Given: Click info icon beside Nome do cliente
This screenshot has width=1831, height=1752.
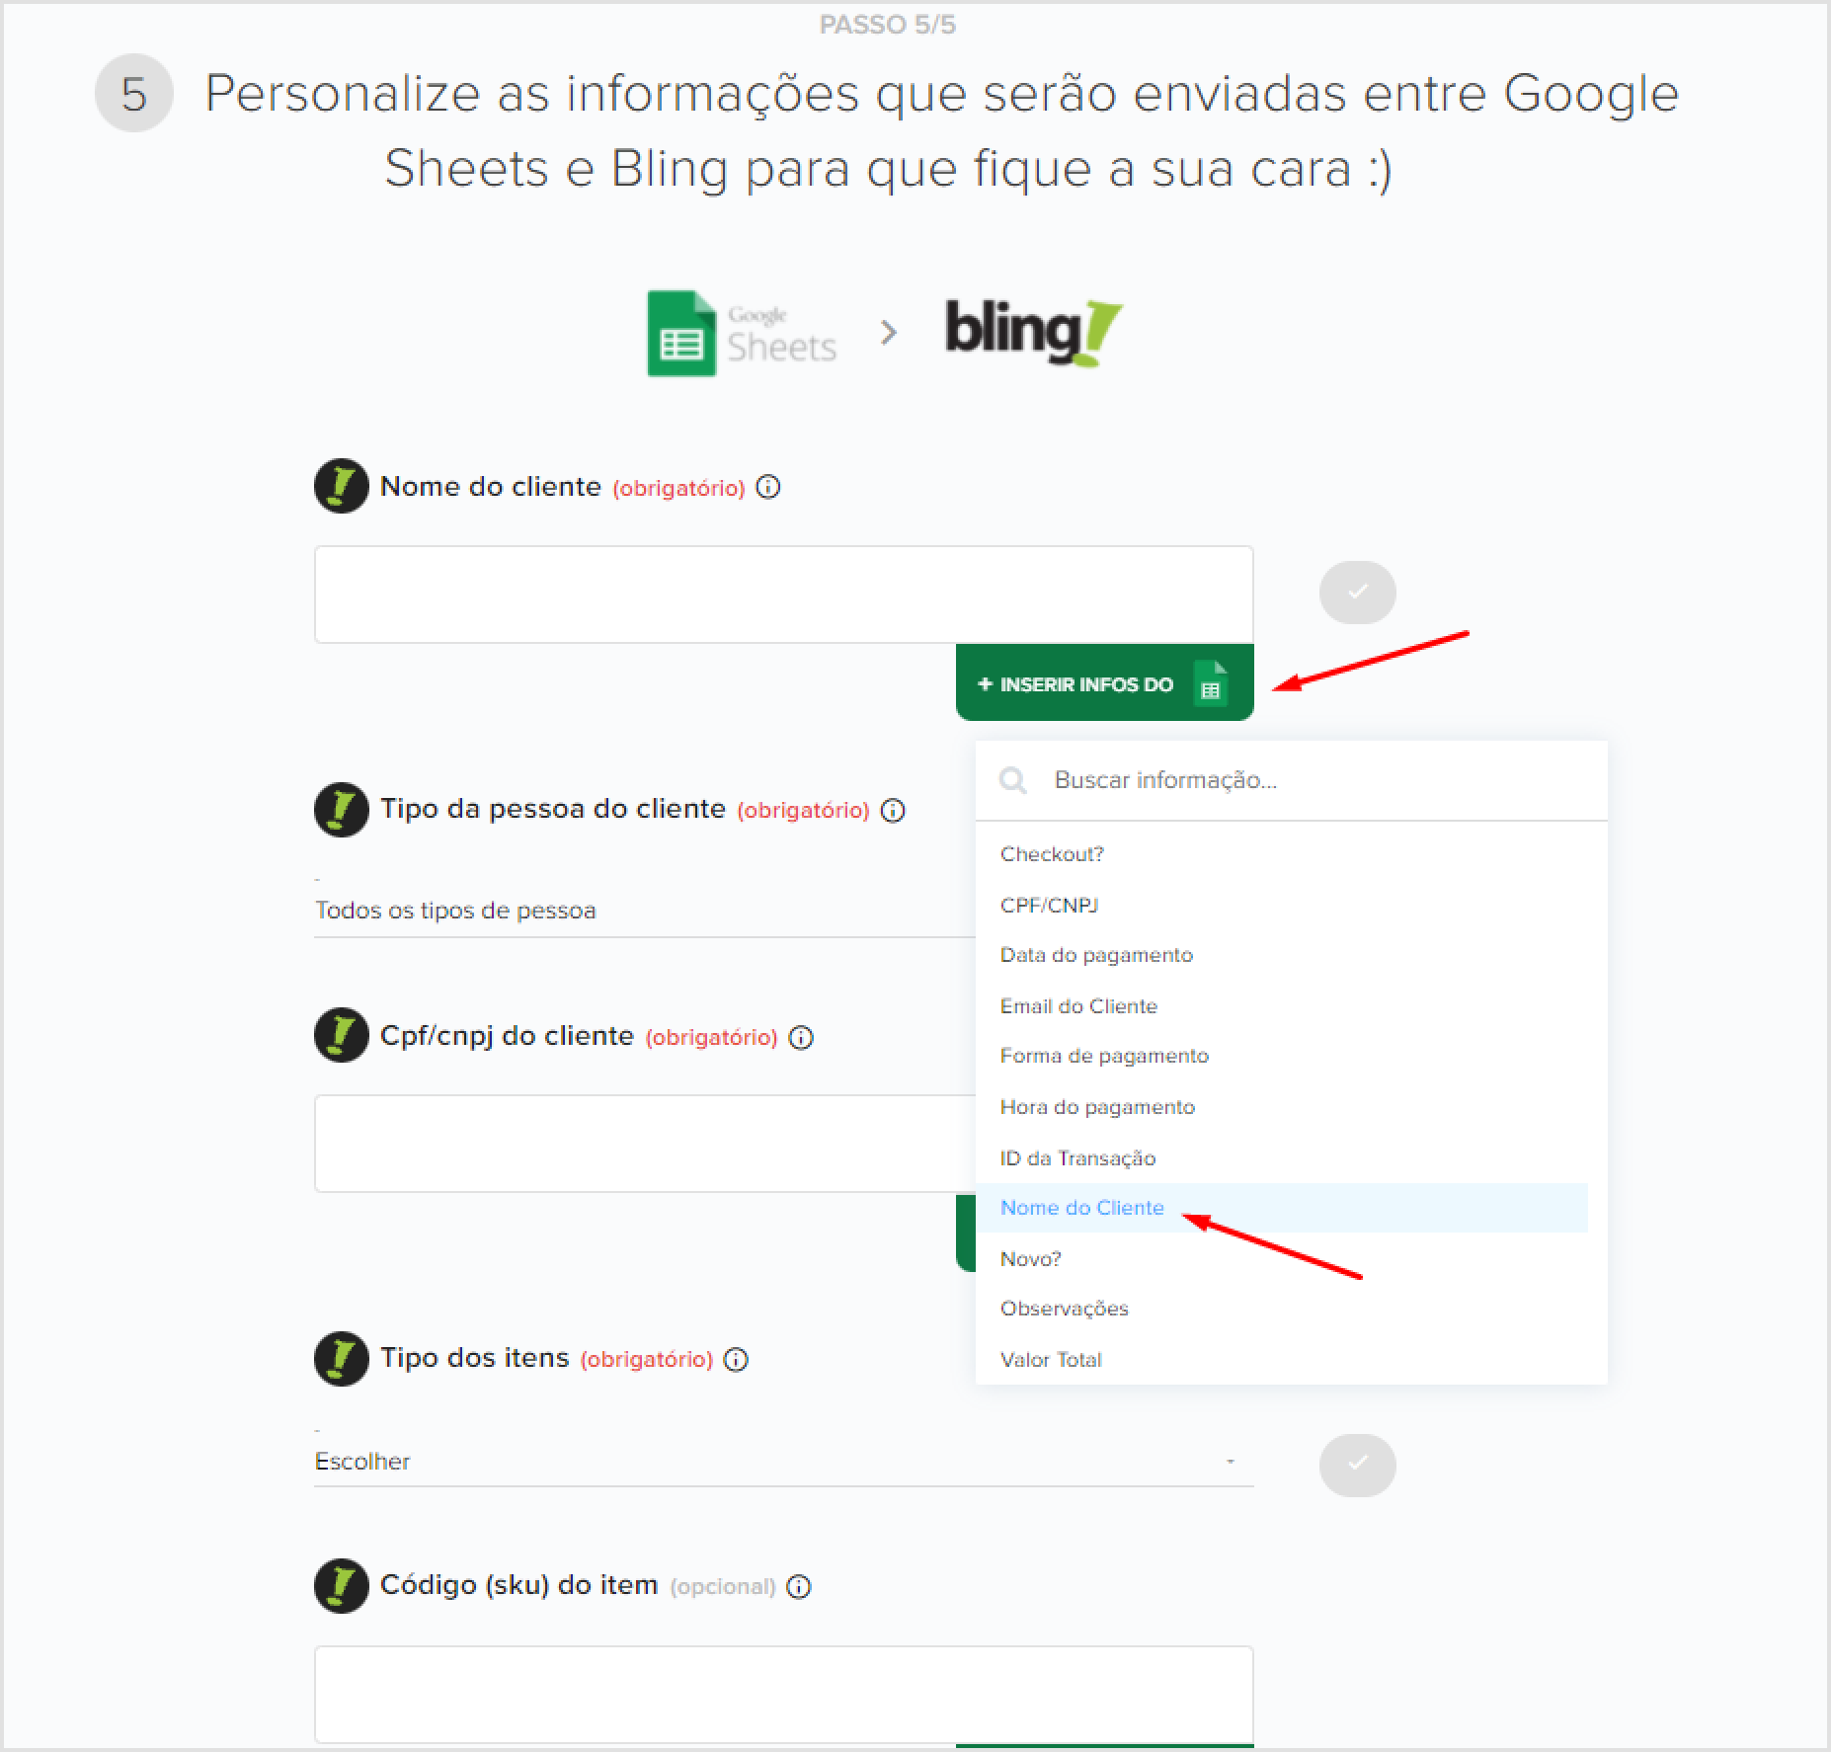Looking at the screenshot, I should 767,488.
